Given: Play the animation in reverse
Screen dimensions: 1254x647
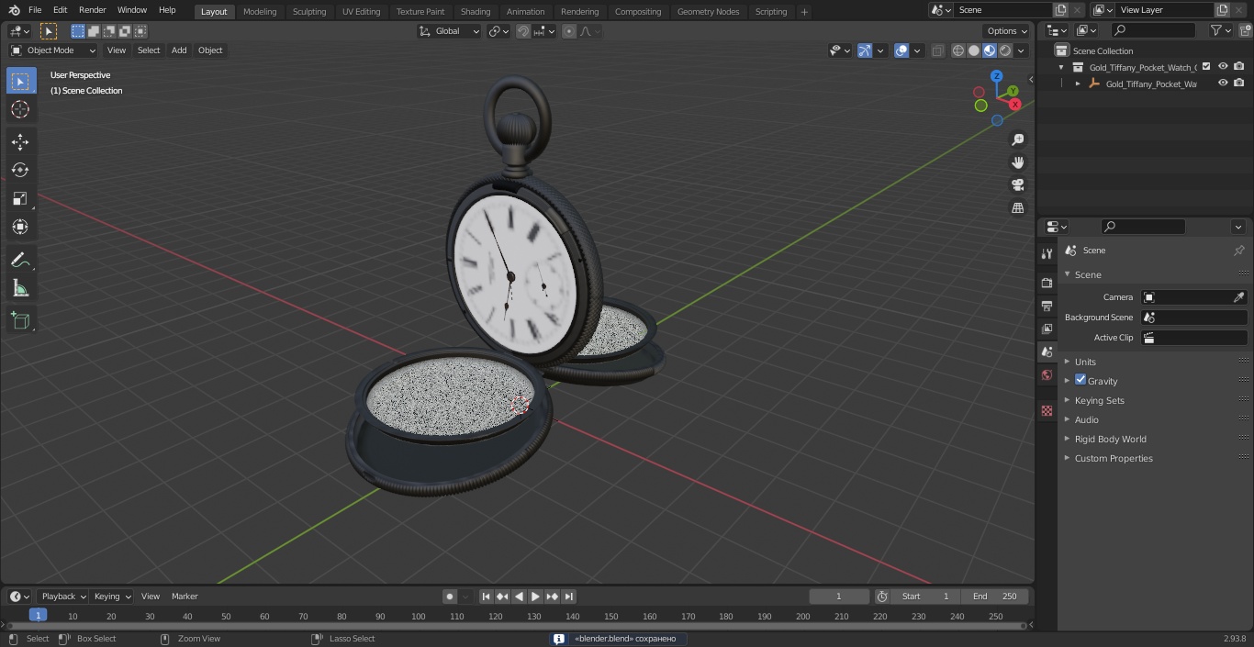Looking at the screenshot, I should [520, 597].
